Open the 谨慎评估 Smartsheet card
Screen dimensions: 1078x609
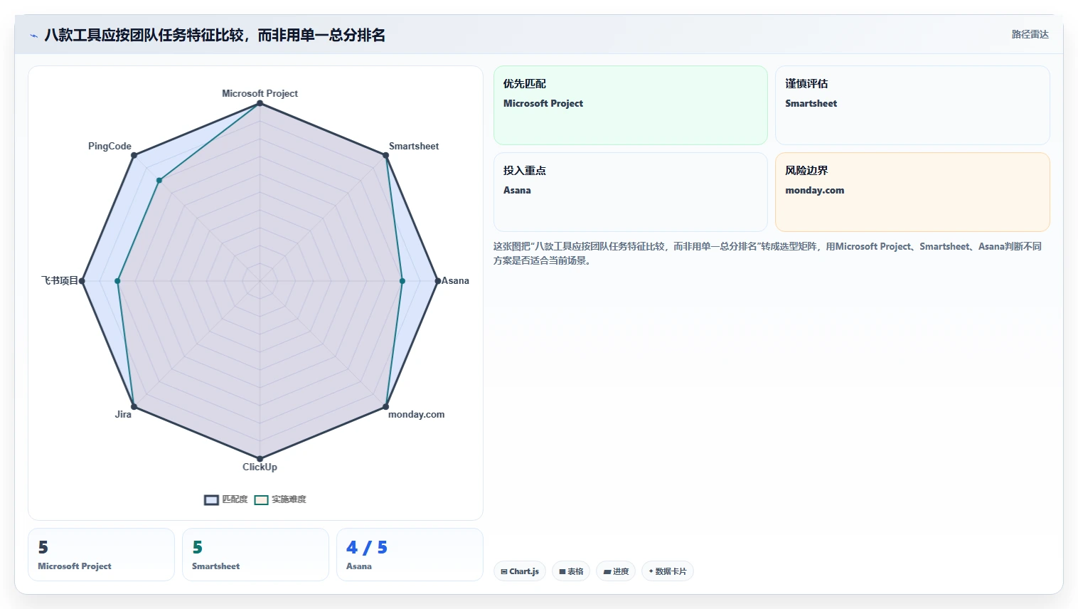tap(912, 105)
